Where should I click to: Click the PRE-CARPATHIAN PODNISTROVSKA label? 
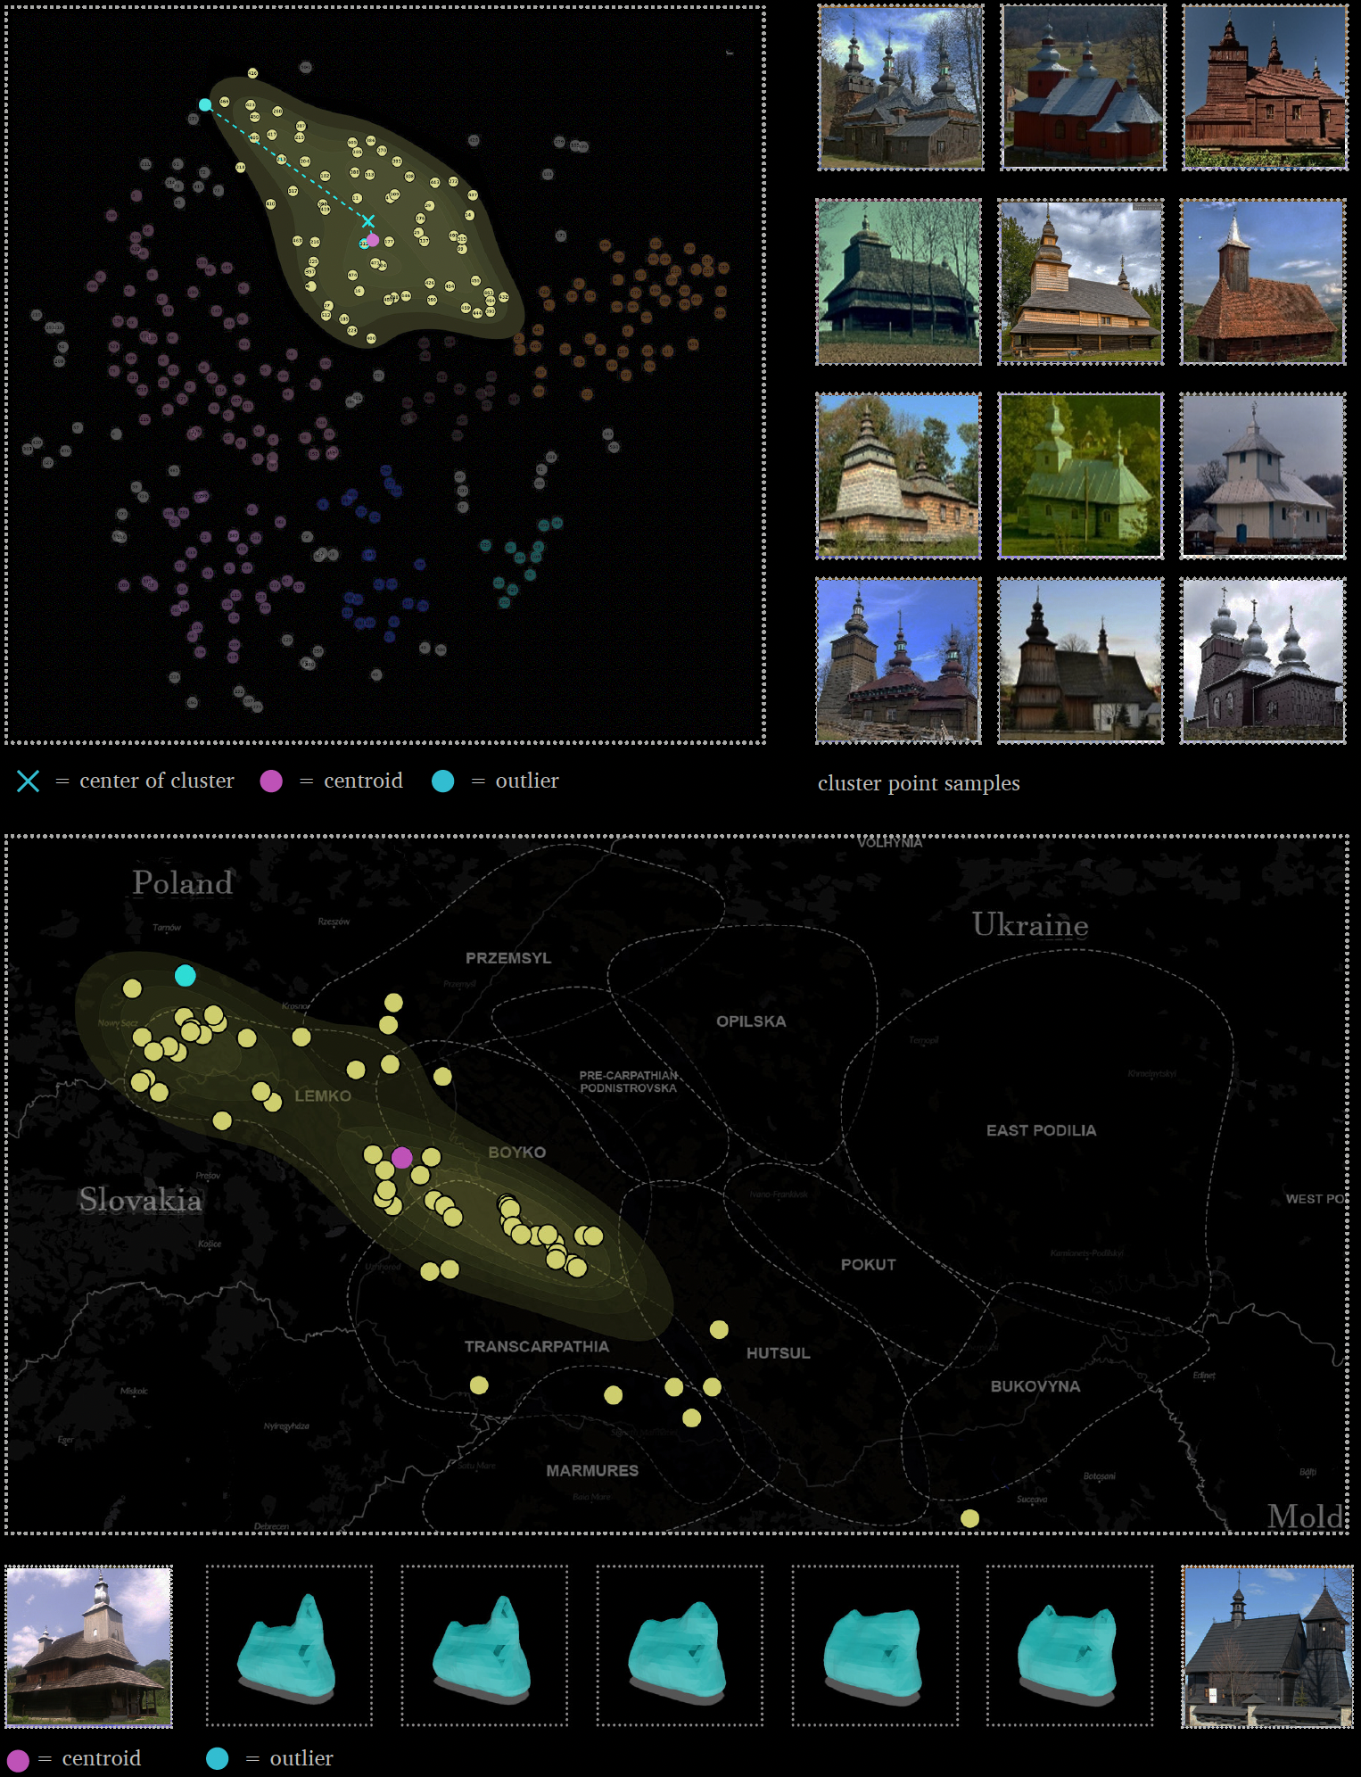point(628,1082)
